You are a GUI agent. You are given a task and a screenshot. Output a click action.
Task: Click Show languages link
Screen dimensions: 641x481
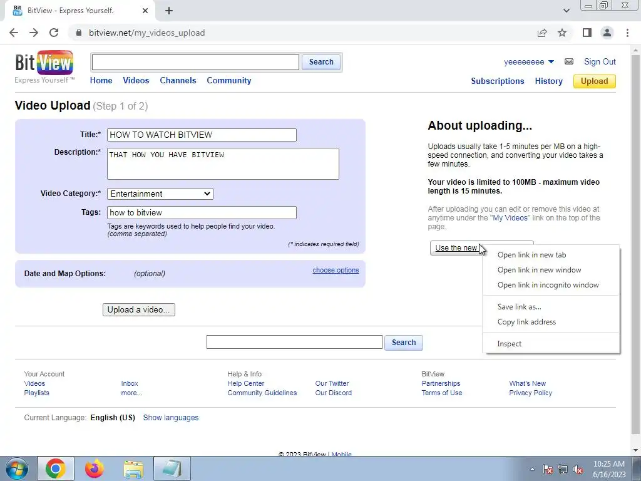pyautogui.click(x=171, y=418)
